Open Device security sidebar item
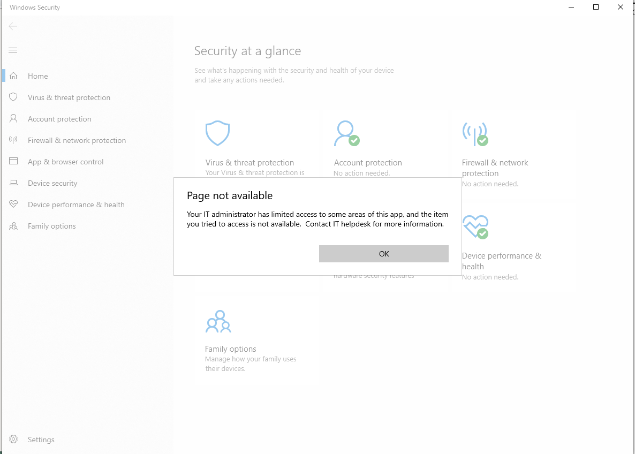635x454 pixels. tap(52, 184)
